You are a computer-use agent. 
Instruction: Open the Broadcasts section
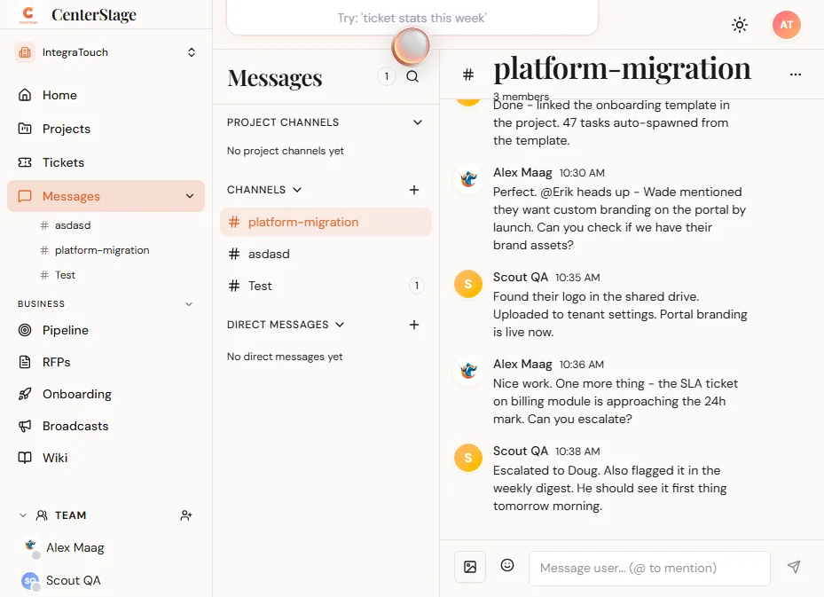point(75,426)
